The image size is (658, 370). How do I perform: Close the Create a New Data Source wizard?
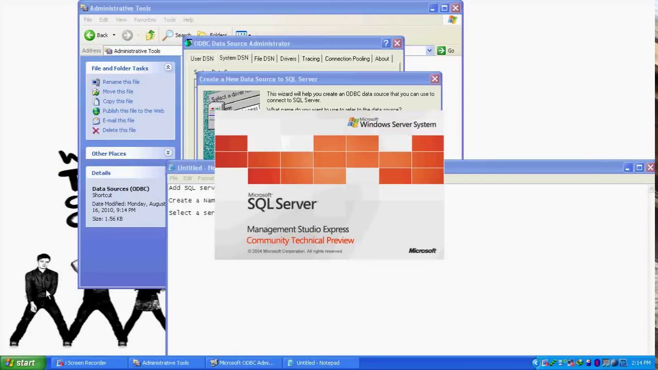pos(435,79)
